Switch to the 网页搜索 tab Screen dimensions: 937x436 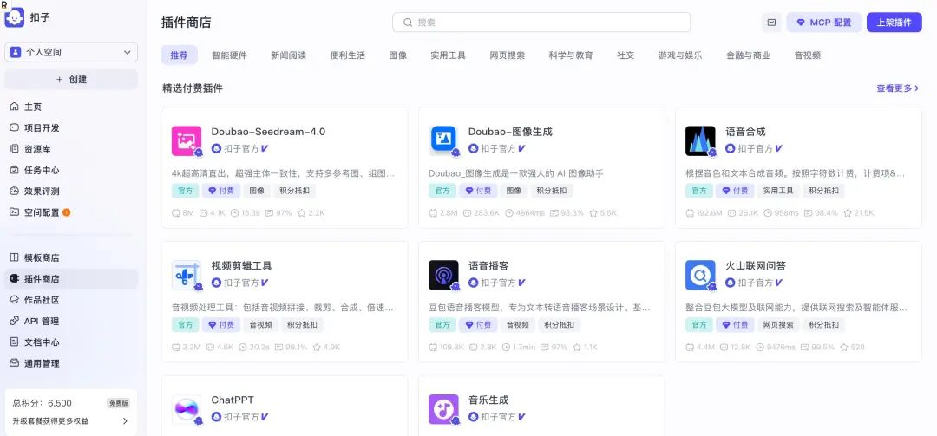(508, 55)
